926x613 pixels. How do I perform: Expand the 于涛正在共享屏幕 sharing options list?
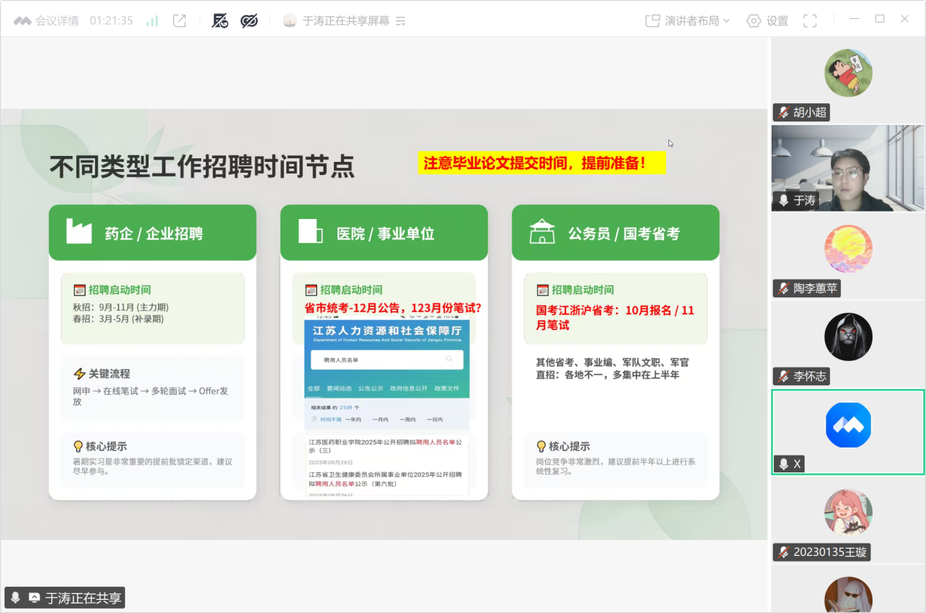point(400,21)
